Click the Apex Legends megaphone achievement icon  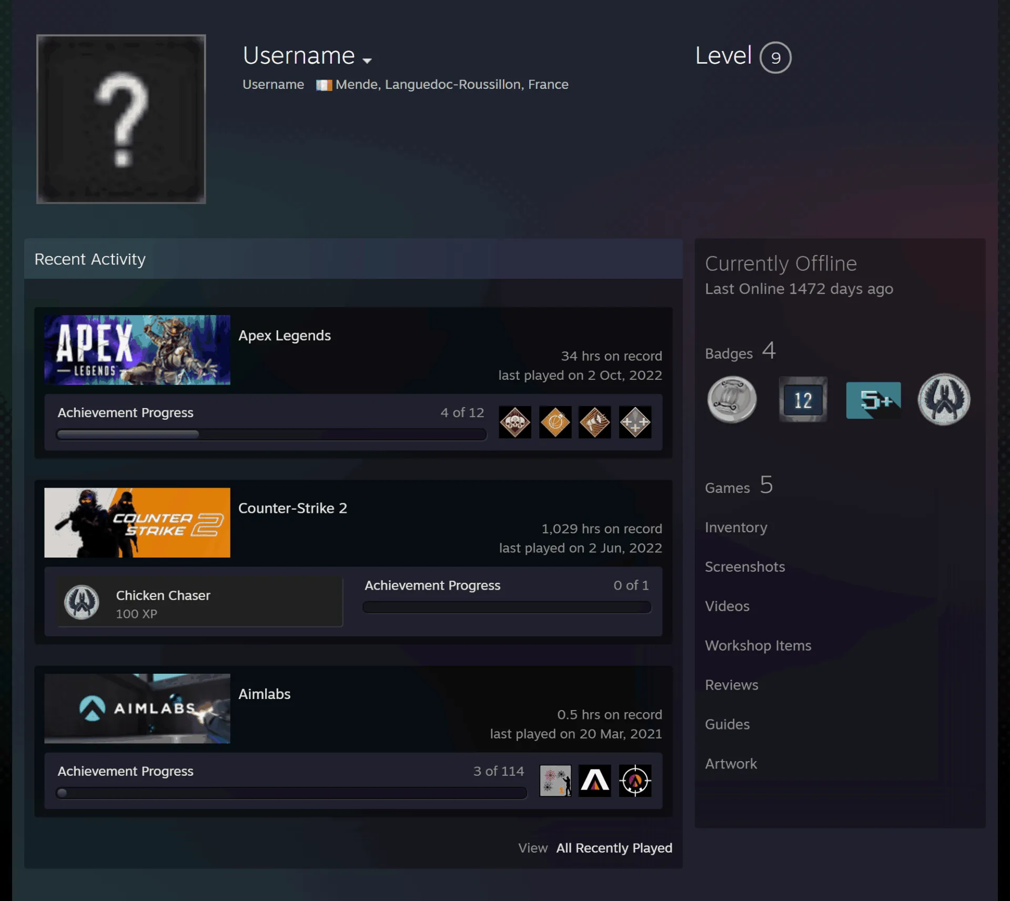(x=595, y=422)
